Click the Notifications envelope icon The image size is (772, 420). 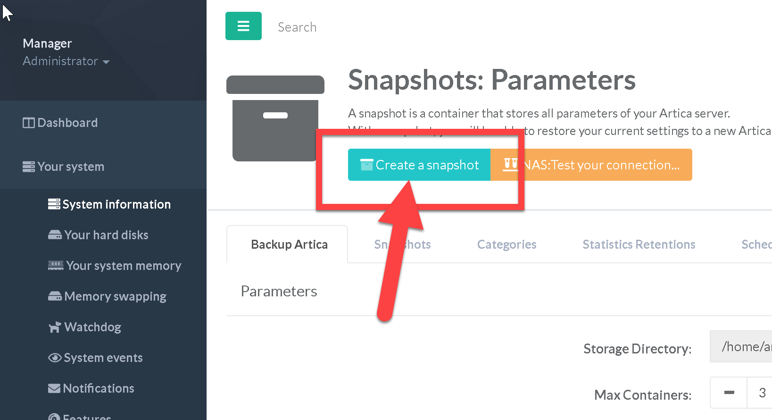point(55,388)
